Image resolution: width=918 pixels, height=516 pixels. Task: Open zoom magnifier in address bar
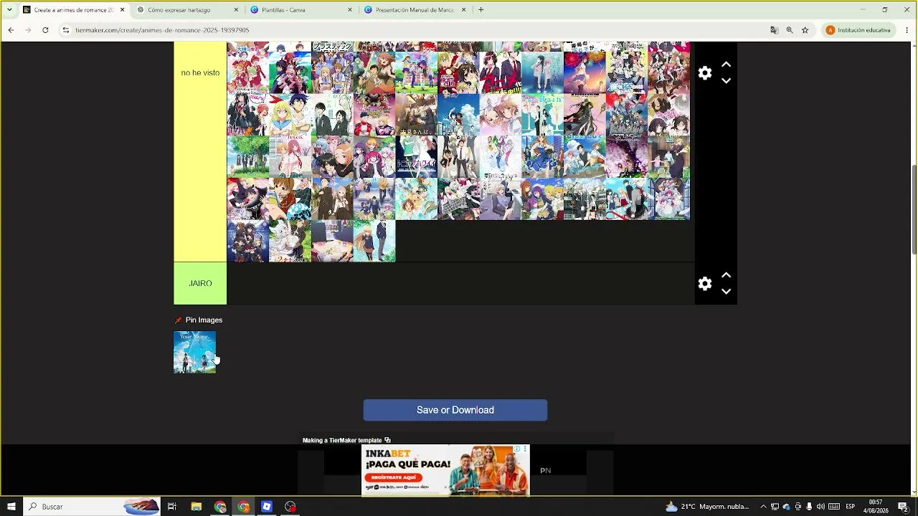coord(790,30)
